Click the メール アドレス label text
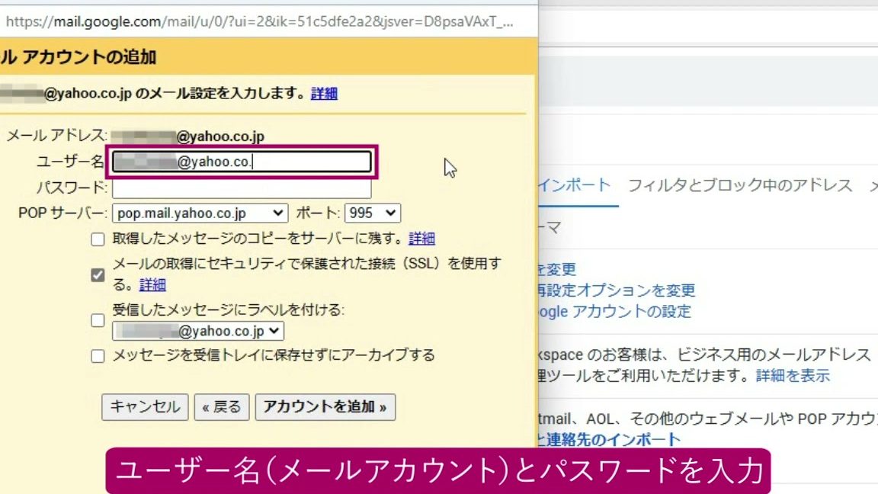Image resolution: width=878 pixels, height=494 pixels. [56, 136]
